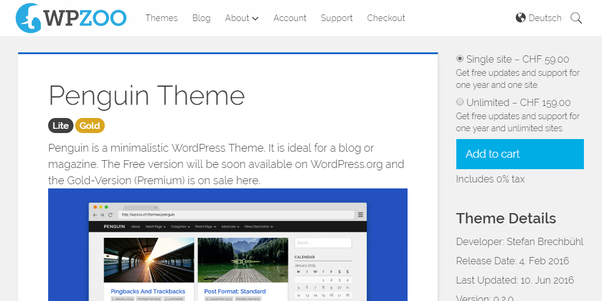Click the globe language icon
The width and height of the screenshot is (602, 301).
521,17
